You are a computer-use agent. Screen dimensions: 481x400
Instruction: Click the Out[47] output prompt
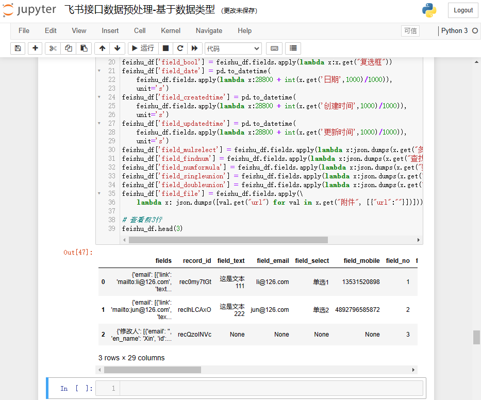[x=78, y=253]
